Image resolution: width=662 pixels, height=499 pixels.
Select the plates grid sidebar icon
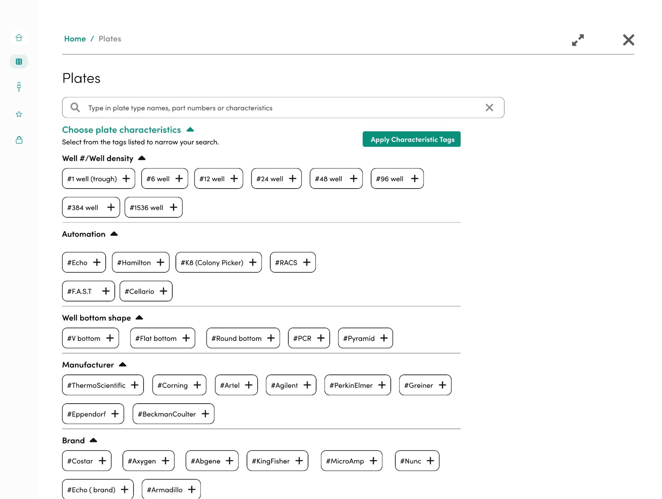click(x=19, y=62)
